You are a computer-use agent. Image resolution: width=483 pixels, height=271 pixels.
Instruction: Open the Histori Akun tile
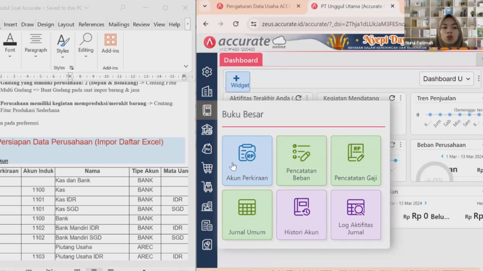point(302,215)
